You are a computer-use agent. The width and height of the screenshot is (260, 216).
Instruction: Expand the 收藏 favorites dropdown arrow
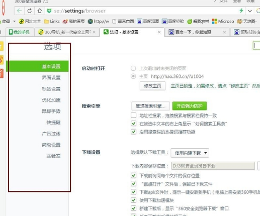click(x=15, y=22)
